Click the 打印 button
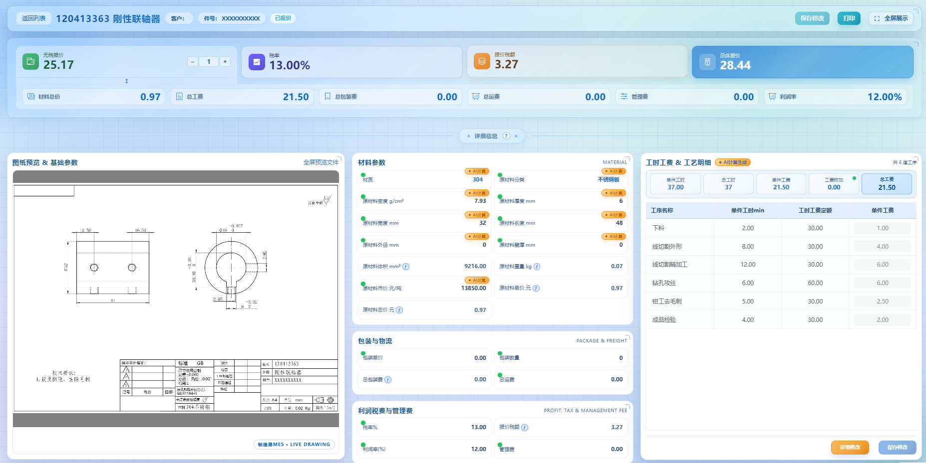 pyautogui.click(x=849, y=18)
